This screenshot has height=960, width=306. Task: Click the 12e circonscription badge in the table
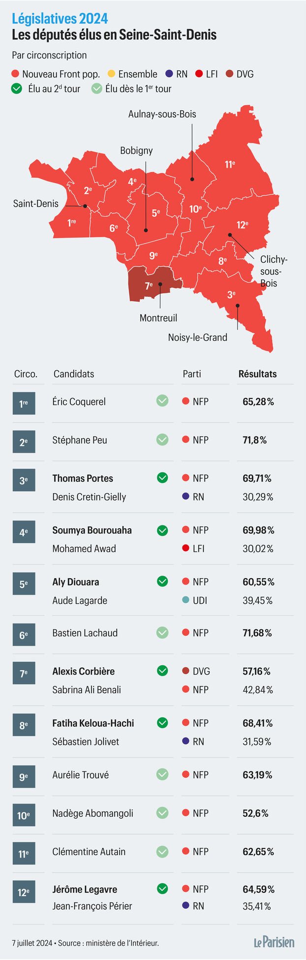[x=24, y=892]
